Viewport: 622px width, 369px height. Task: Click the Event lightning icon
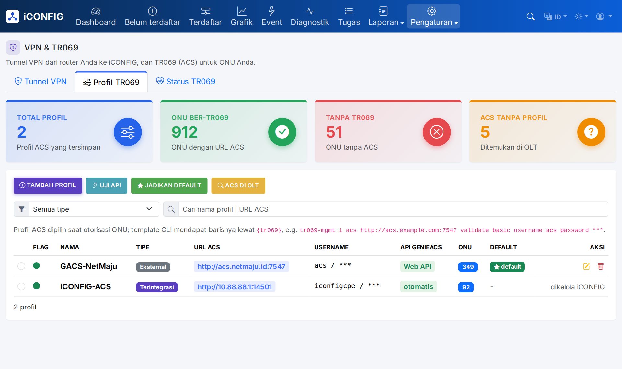271,11
